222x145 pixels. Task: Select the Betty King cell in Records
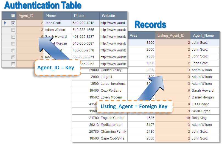coord(205,118)
